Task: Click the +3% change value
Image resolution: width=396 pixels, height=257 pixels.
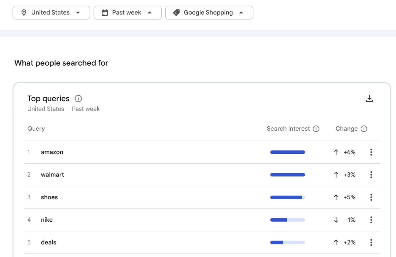Action: (349, 175)
